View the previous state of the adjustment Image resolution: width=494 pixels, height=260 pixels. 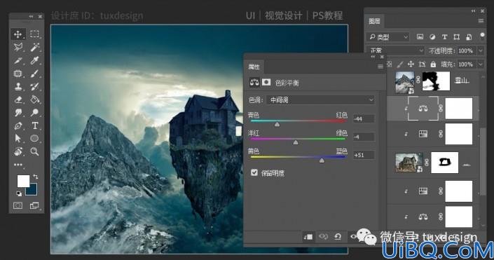tap(323, 236)
